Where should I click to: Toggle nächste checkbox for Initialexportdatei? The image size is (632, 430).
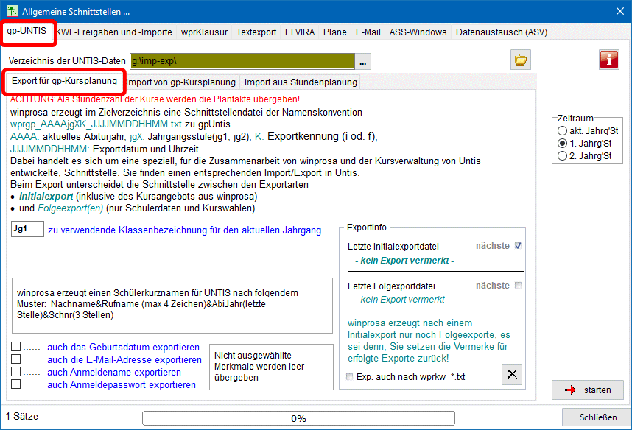[x=518, y=246]
